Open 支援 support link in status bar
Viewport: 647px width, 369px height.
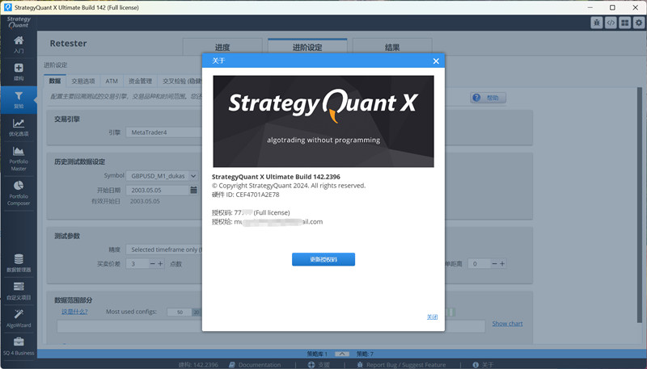tap(319, 364)
